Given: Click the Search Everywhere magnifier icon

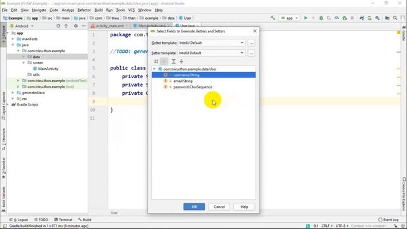Looking at the screenshot, I should 395,18.
